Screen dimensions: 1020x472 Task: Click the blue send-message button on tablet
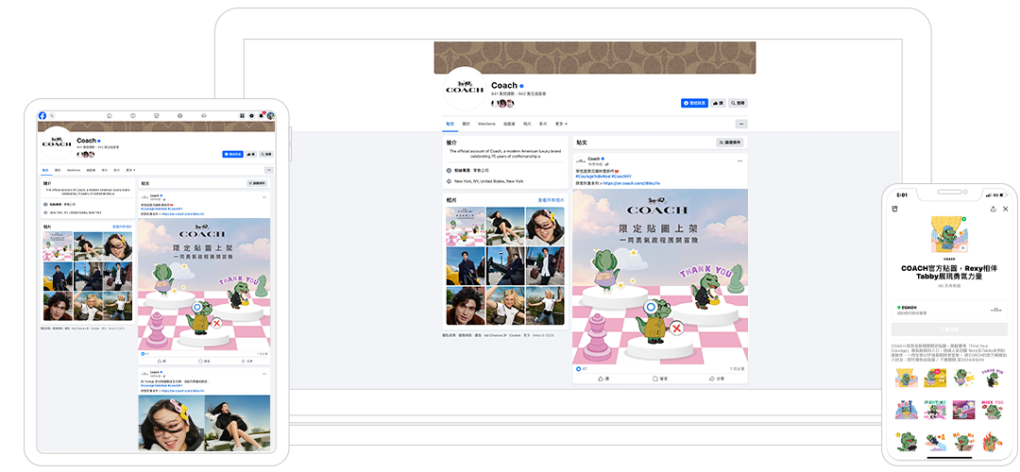tap(233, 154)
